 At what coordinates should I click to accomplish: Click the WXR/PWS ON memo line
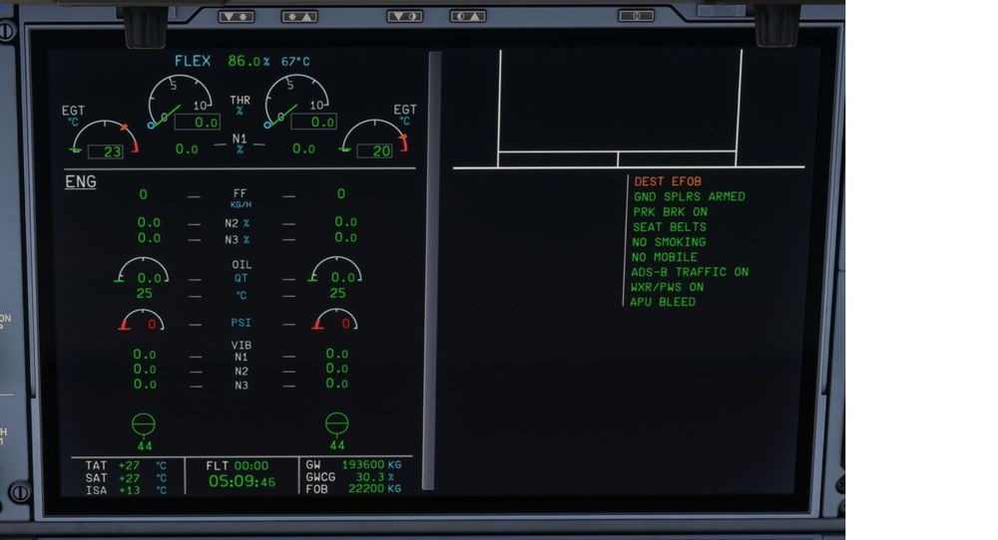[667, 287]
